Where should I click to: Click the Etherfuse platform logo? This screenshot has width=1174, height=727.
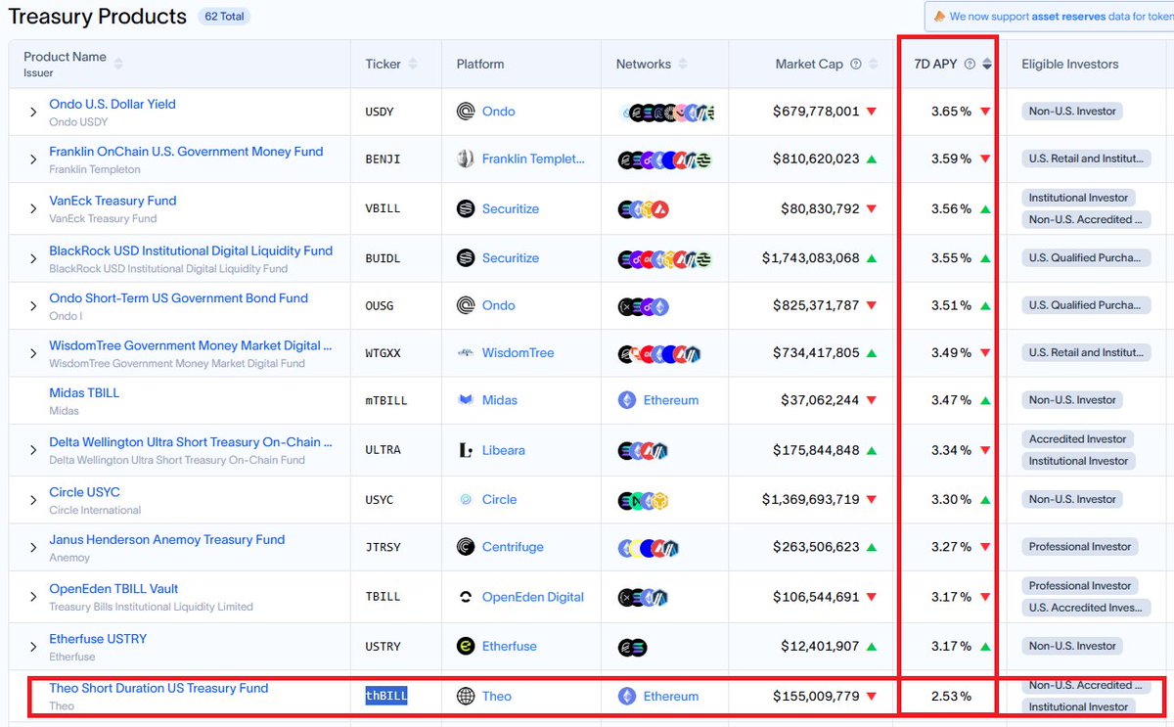coord(466,646)
